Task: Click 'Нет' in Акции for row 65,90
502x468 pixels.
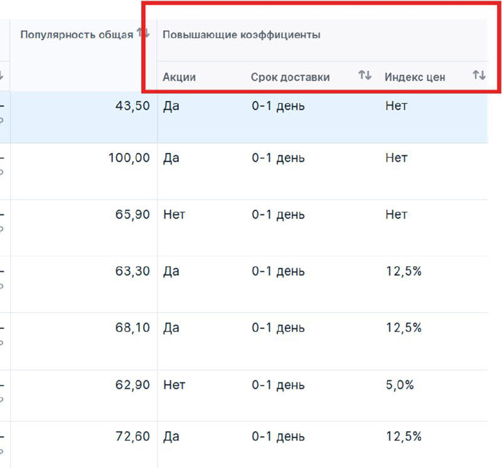Action: (173, 214)
